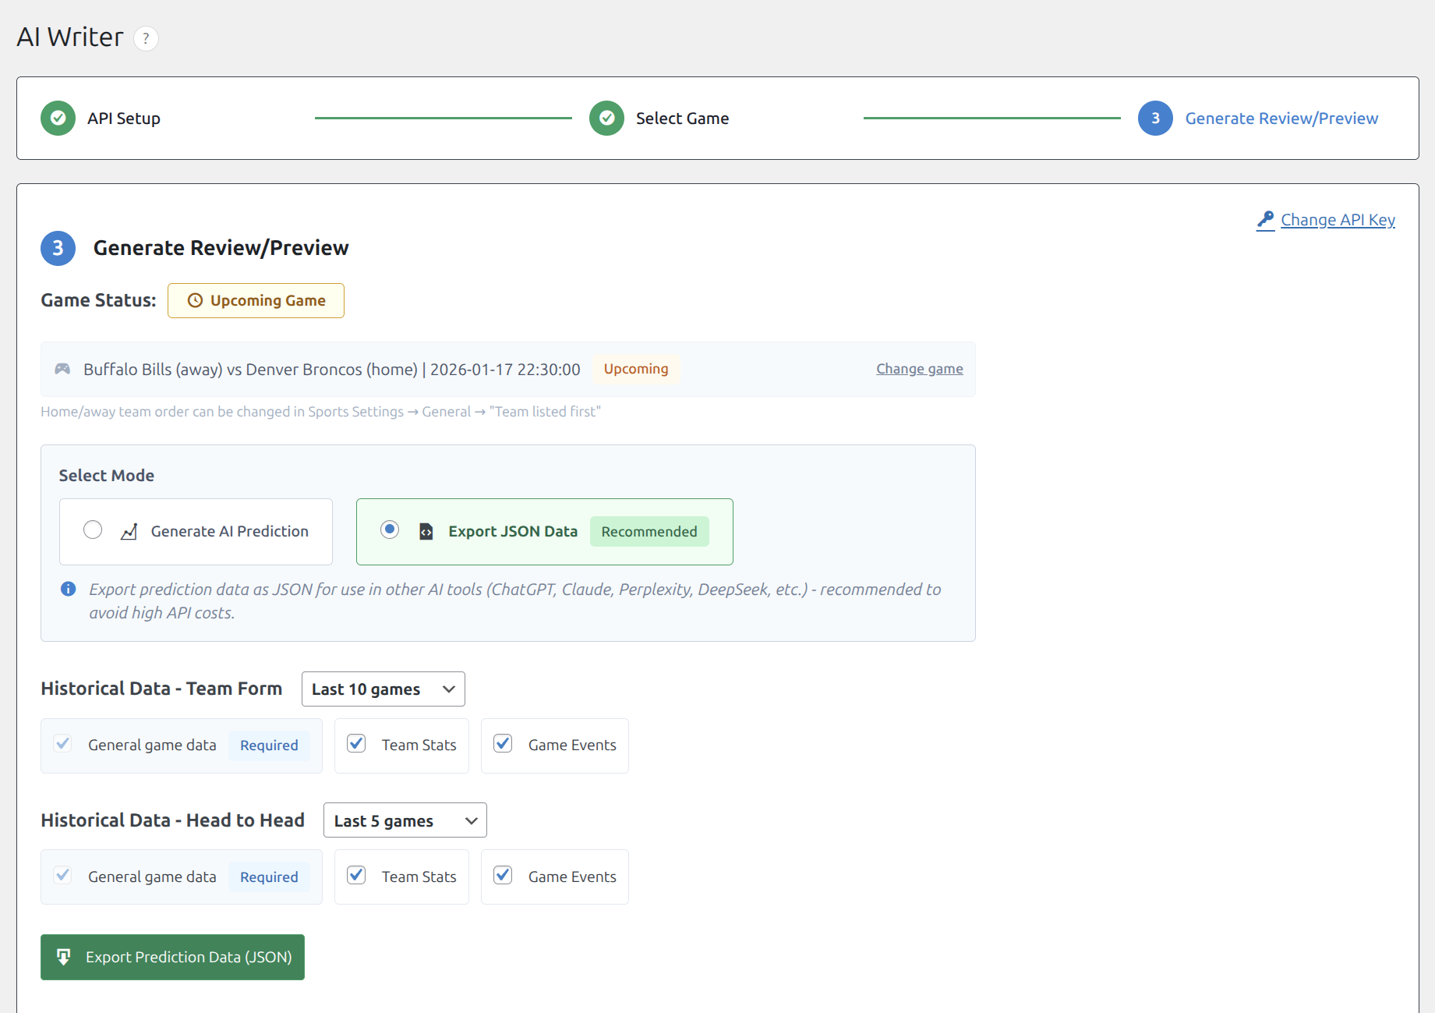Toggle Team Stats checkbox under Head to Head

coord(356,876)
